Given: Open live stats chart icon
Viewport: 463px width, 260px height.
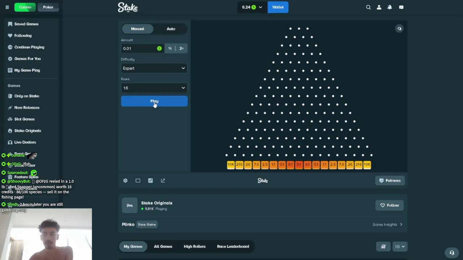Looking at the screenshot, I should (x=150, y=181).
